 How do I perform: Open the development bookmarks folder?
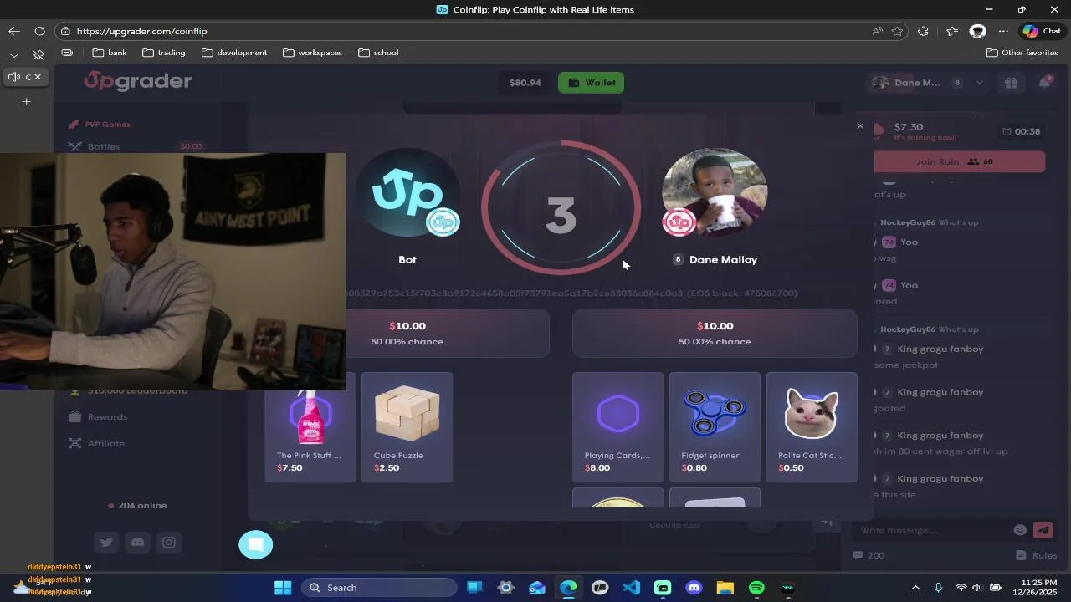pos(235,53)
